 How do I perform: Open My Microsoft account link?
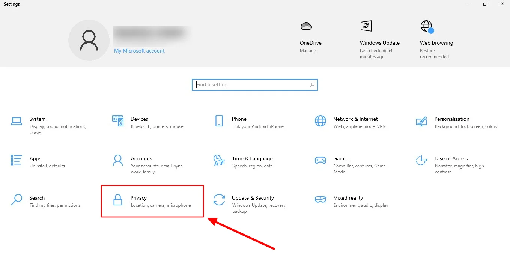point(139,51)
